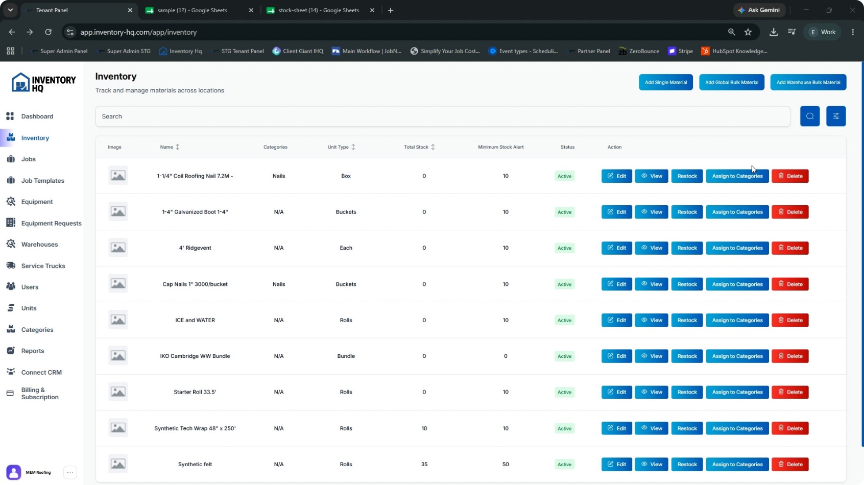This screenshot has height=485, width=864.
Task: Open Jobs in the sidebar
Action: click(28, 159)
